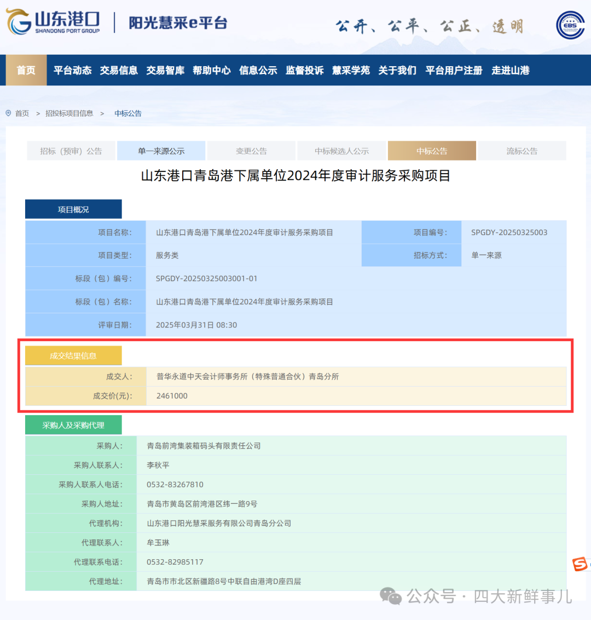Switch to 变更公告 tab
The width and height of the screenshot is (591, 620).
click(x=251, y=151)
